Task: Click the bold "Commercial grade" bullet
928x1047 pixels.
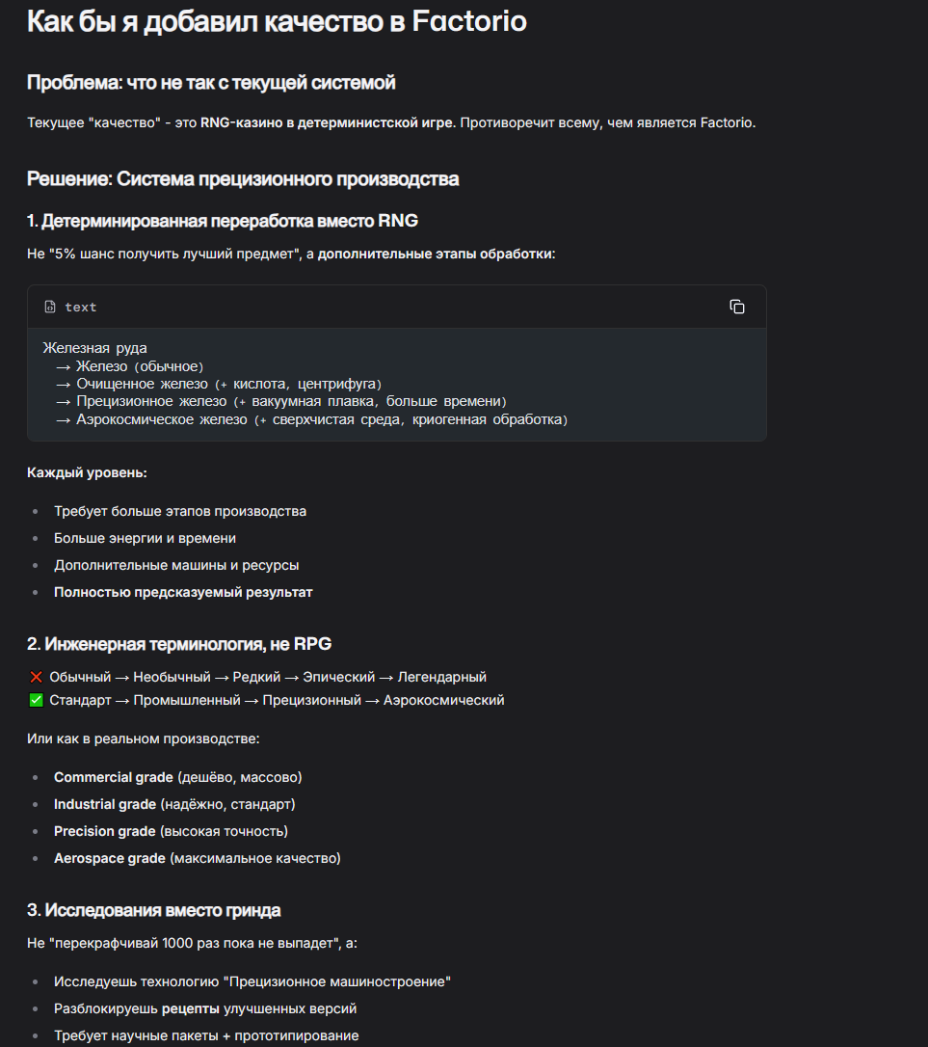Action: click(114, 777)
